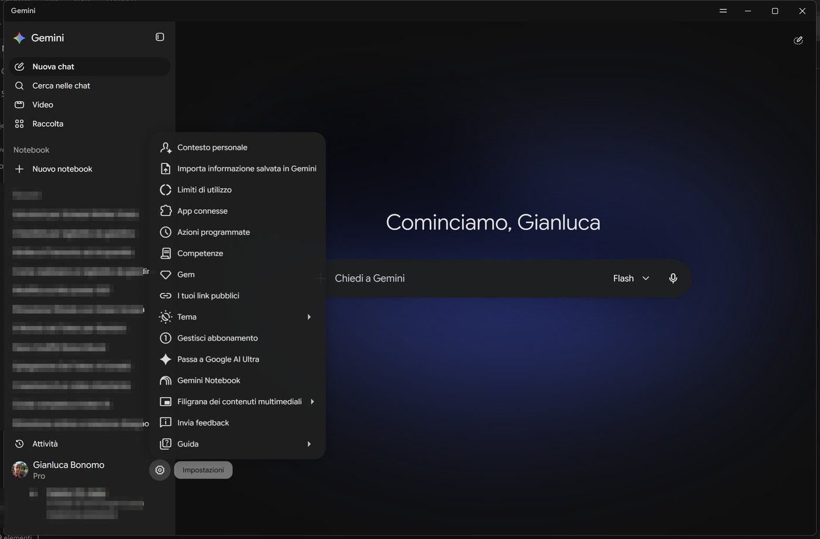Open the Video section
This screenshot has width=820, height=539.
(x=90, y=105)
